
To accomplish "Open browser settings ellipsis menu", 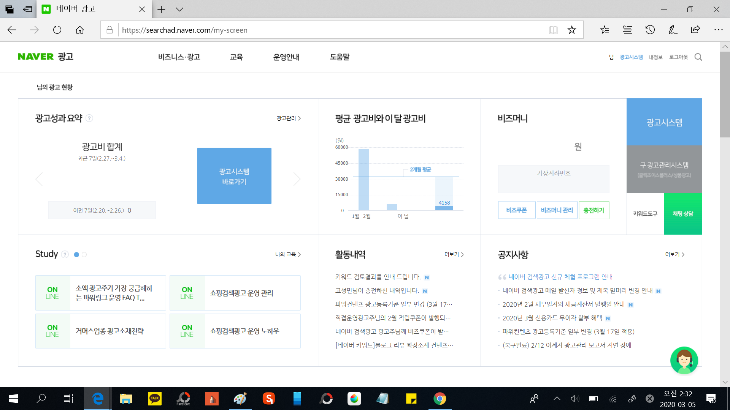I will [x=718, y=30].
